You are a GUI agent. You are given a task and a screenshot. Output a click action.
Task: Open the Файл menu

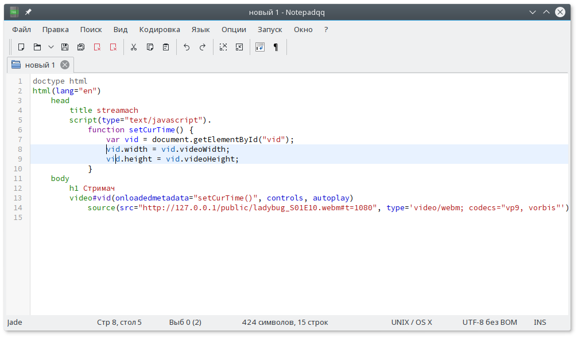[21, 29]
